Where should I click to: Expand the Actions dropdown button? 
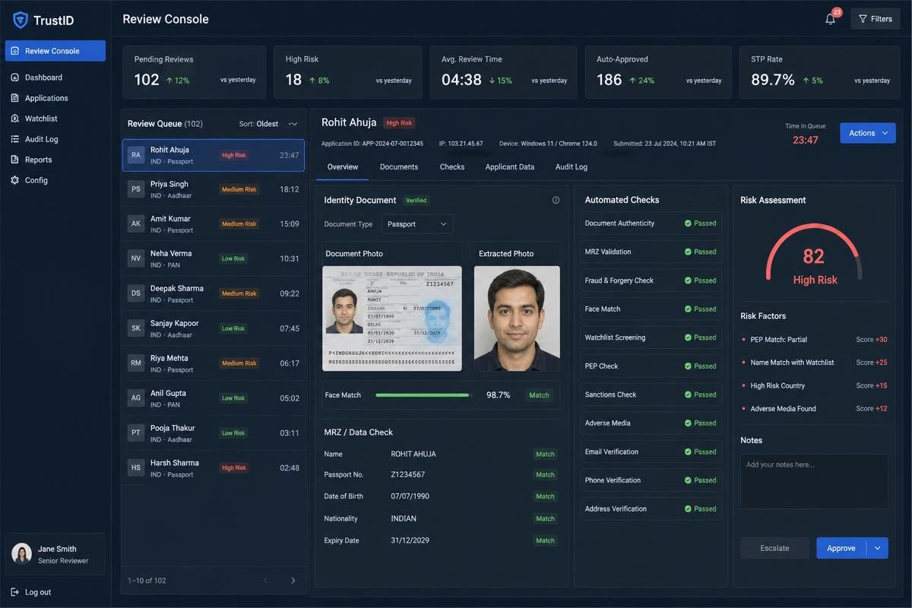pyautogui.click(x=868, y=133)
